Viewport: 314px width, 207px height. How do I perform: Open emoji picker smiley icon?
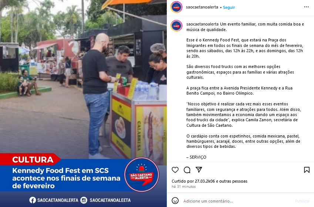click(x=175, y=201)
